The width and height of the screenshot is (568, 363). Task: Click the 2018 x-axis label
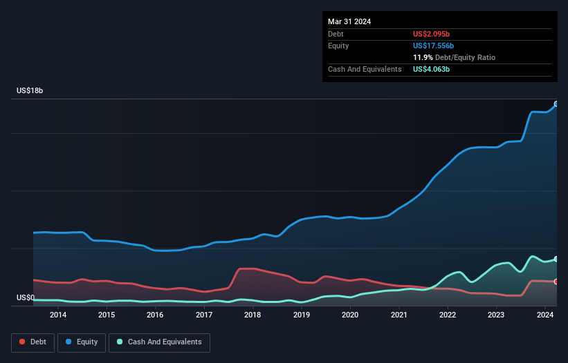(253, 315)
